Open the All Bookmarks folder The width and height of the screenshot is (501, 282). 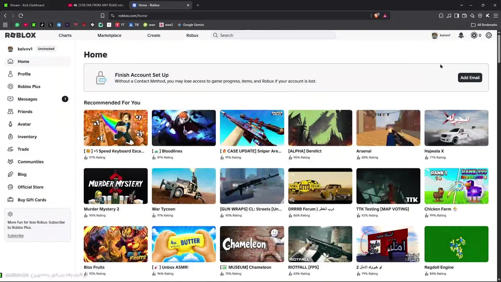(484, 25)
